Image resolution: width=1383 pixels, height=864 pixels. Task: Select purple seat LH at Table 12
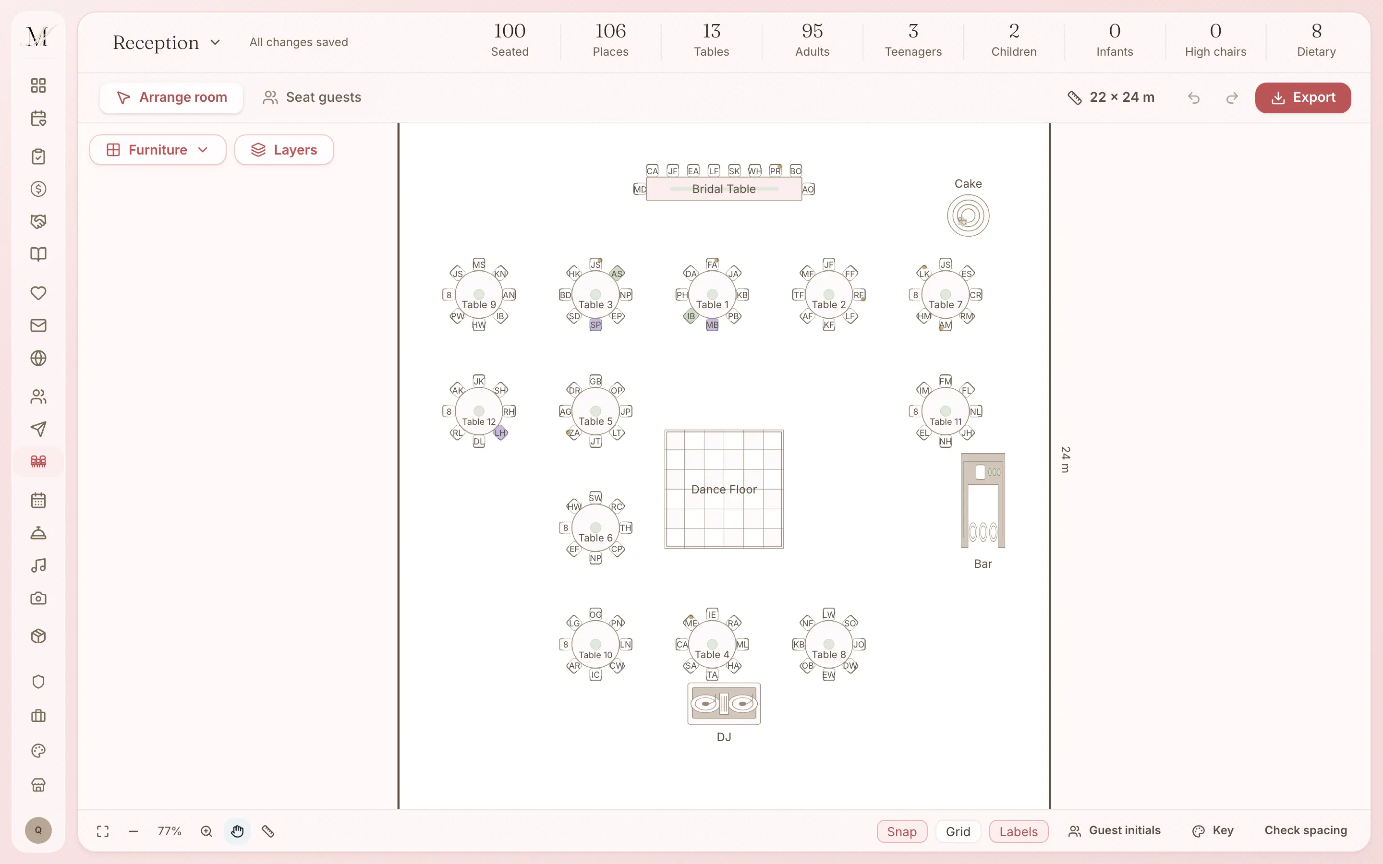pos(500,432)
